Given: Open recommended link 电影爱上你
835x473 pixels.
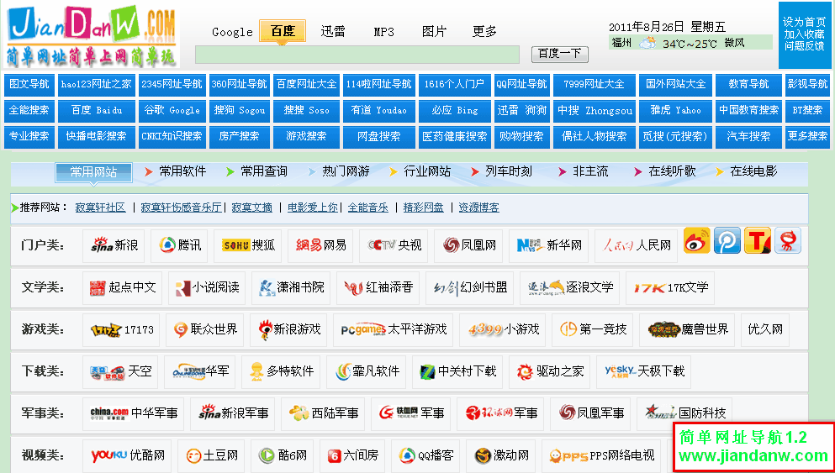Looking at the screenshot, I should 313,208.
